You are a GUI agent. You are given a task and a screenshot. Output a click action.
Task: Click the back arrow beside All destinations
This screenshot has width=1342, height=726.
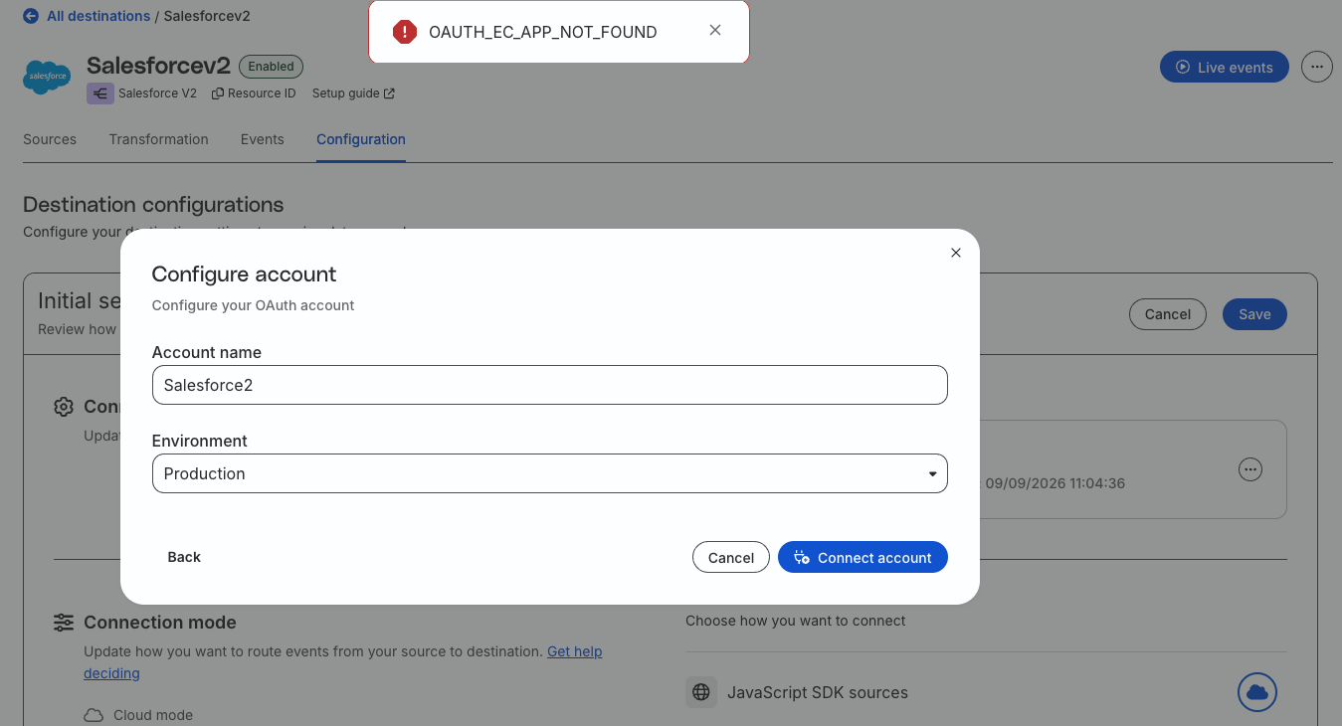tap(31, 16)
